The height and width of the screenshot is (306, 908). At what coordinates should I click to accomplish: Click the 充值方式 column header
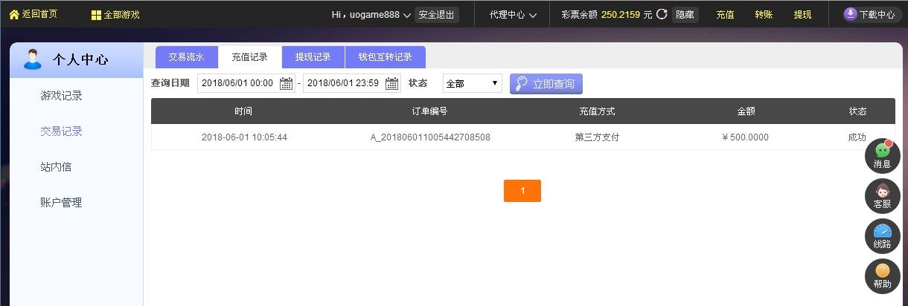(x=597, y=111)
